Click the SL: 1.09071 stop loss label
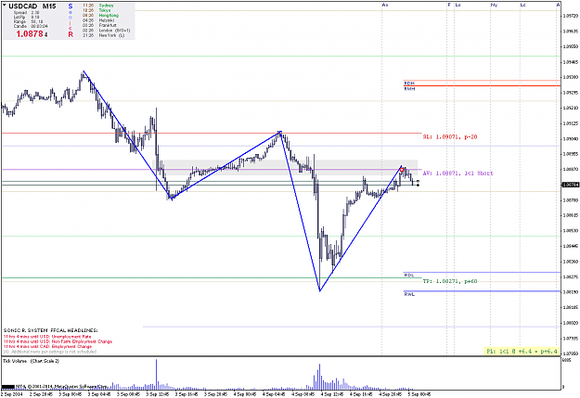580x398 pixels. tap(450, 137)
